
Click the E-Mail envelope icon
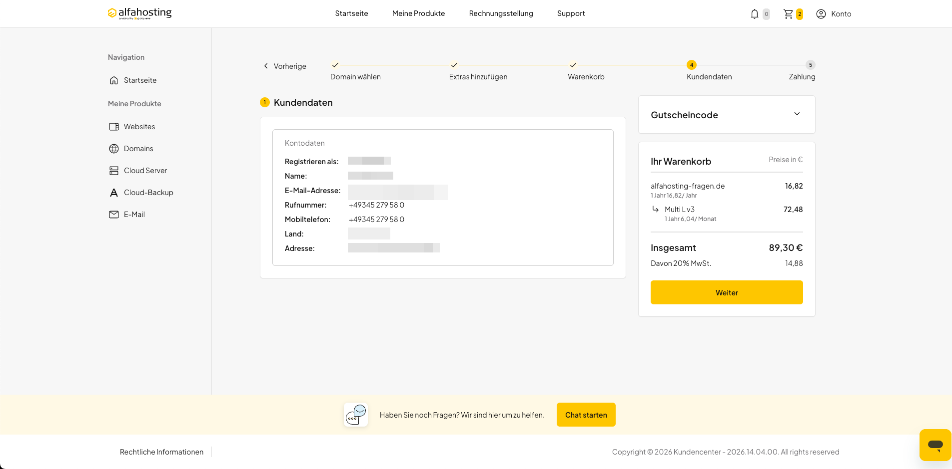114,215
